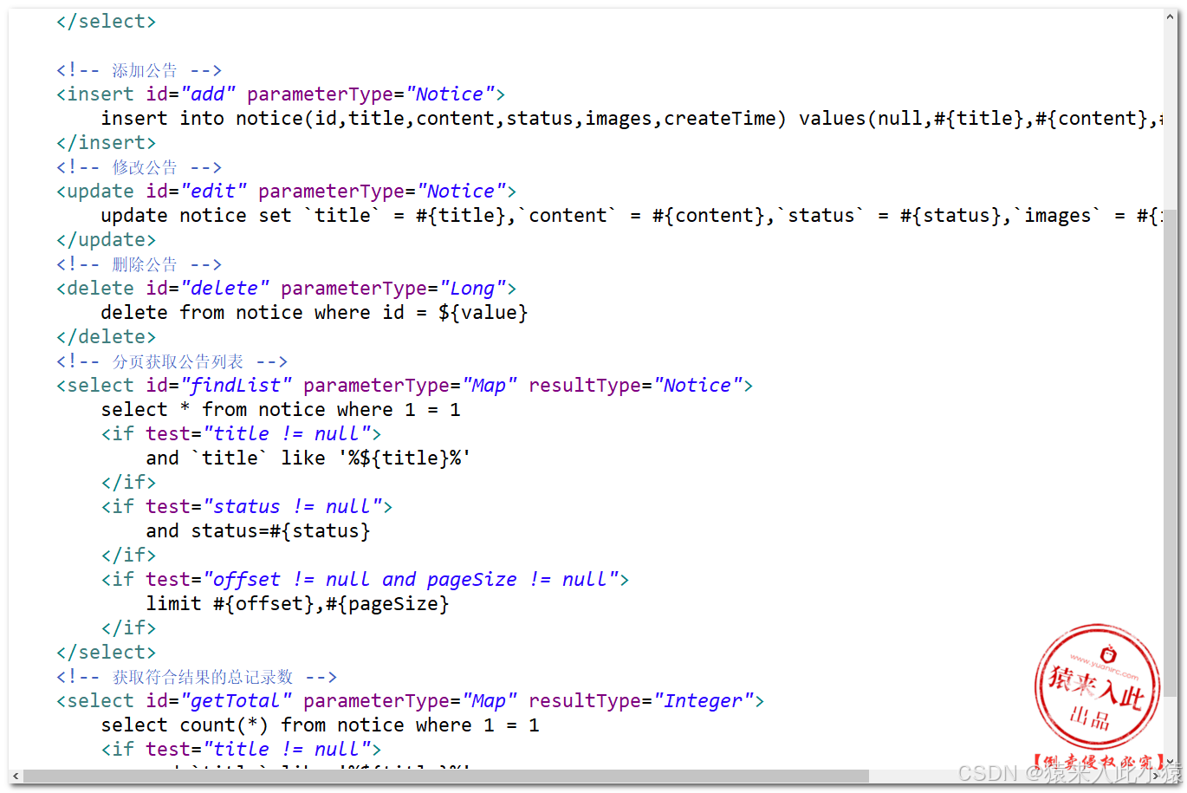This screenshot has height=793, width=1187.
Task: Click the </select> tag closing findList
Action: click(107, 653)
